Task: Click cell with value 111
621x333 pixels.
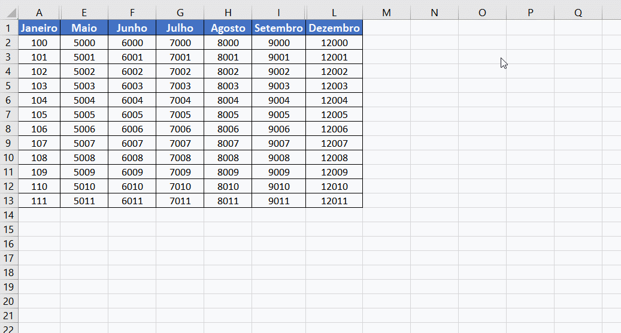Action: click(39, 201)
